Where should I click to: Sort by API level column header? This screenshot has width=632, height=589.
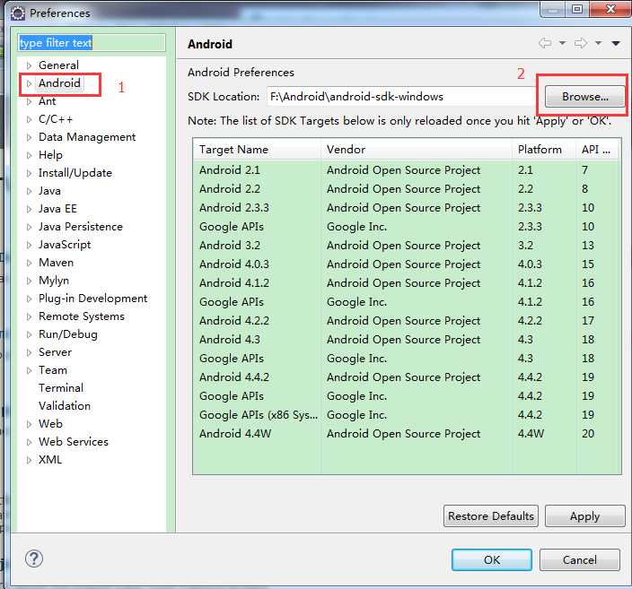[599, 150]
